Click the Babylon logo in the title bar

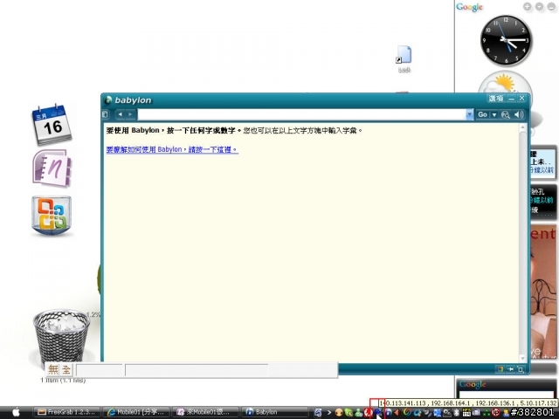(108, 100)
